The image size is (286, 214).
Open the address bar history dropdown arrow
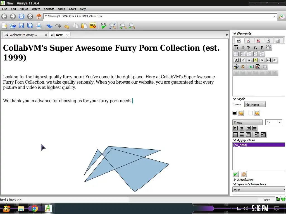pyautogui.click(x=275, y=16)
